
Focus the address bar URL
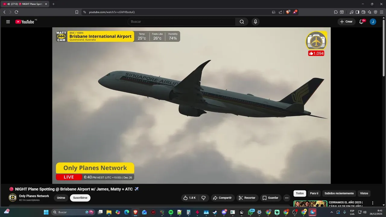click(x=112, y=12)
